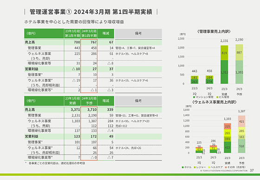The height and width of the screenshot is (180, 260).
Task: Click the レジャー legend entry
Action: coord(200,167)
